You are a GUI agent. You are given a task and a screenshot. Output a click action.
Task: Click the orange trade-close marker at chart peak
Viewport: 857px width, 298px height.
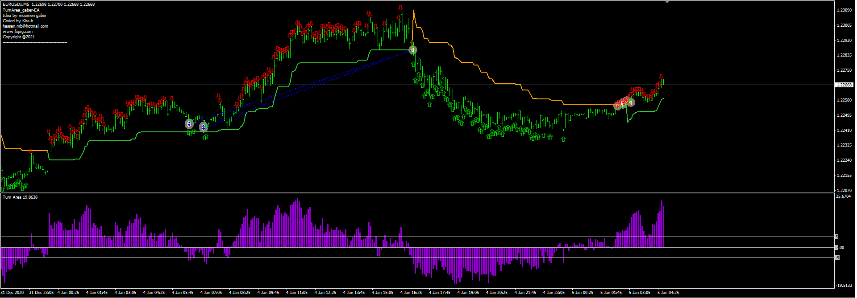(413, 50)
